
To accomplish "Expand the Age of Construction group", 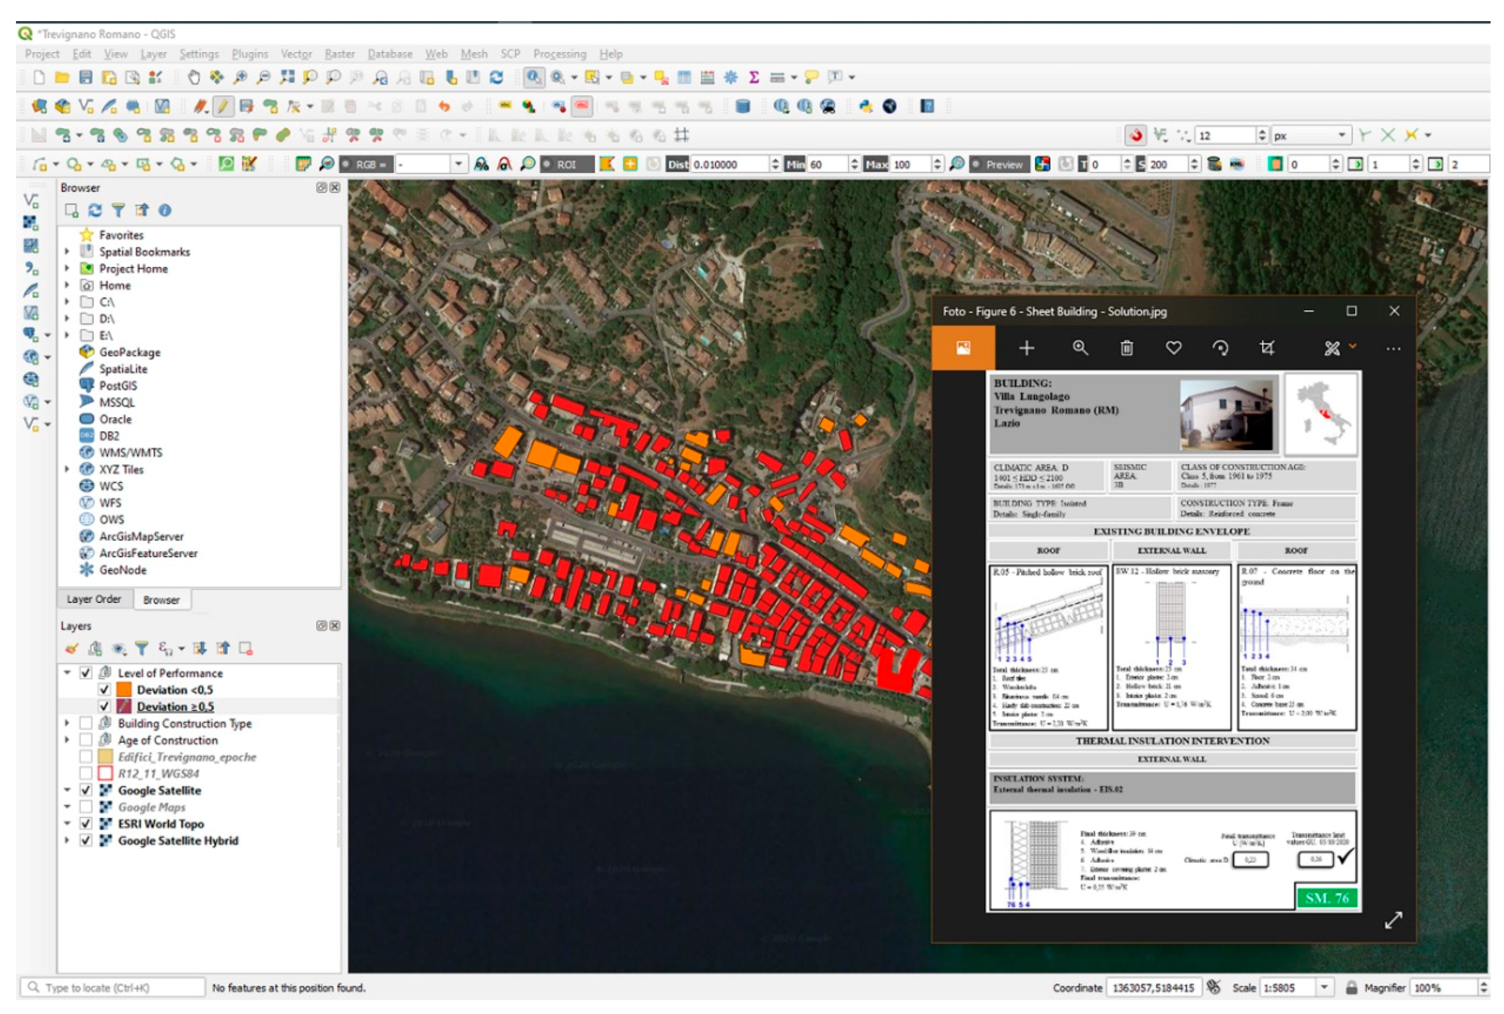I will (x=67, y=740).
